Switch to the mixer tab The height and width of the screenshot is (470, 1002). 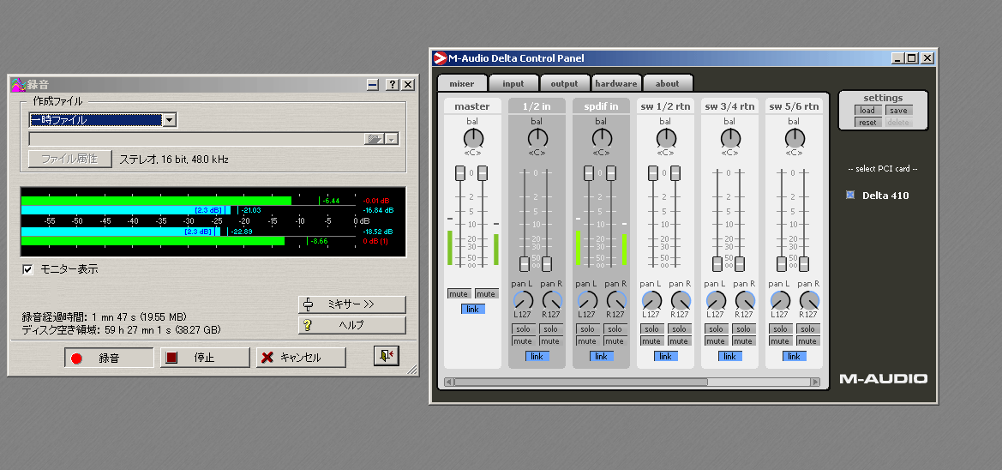(462, 83)
